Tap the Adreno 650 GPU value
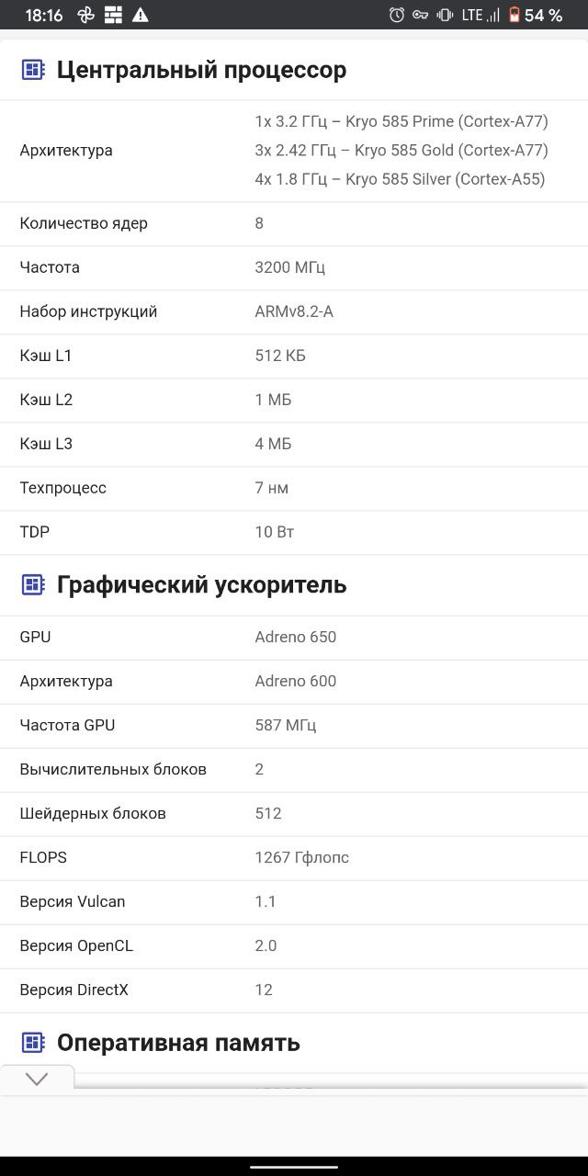Viewport: 588px width, 1176px height. tap(296, 637)
